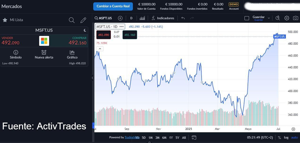Follow the TradingView link
The height and width of the screenshot is (143, 300).
pos(132,137)
